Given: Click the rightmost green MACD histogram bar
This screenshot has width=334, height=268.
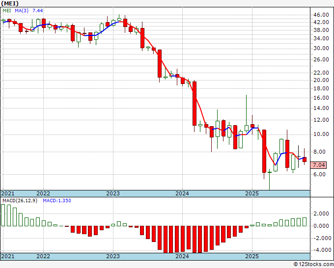Looking at the screenshot, I should (305, 222).
